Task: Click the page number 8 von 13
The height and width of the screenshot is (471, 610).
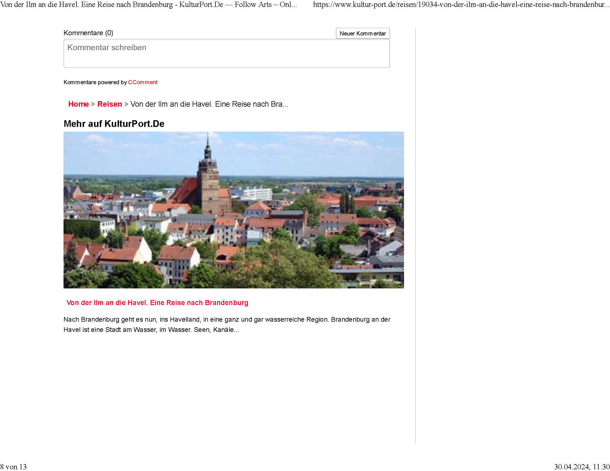Action: click(x=13, y=467)
